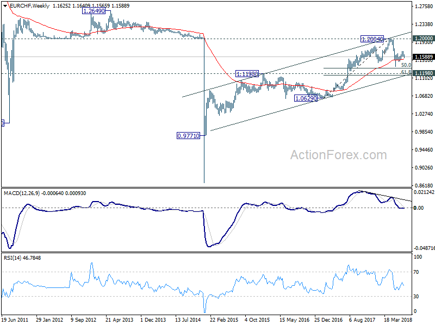This screenshot has height=326, width=435.
Task: Click the 0.98540 price axis value
Action: click(x=424, y=131)
